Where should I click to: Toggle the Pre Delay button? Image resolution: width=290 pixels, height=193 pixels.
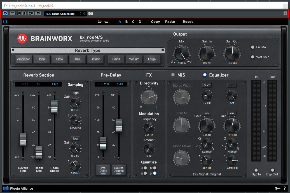(103, 170)
